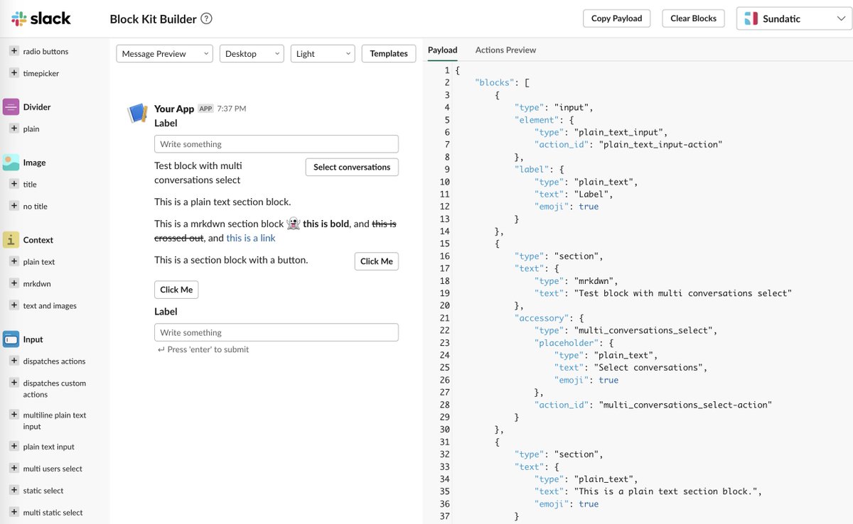Click 'Press enter to submit' hint text
The image size is (853, 524).
click(x=203, y=349)
